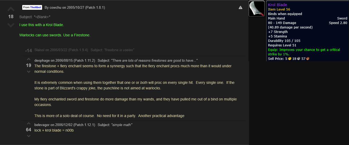The height and width of the screenshot is (145, 349).
Task: Downvote deophage's firestone reply
Action: (29, 72)
